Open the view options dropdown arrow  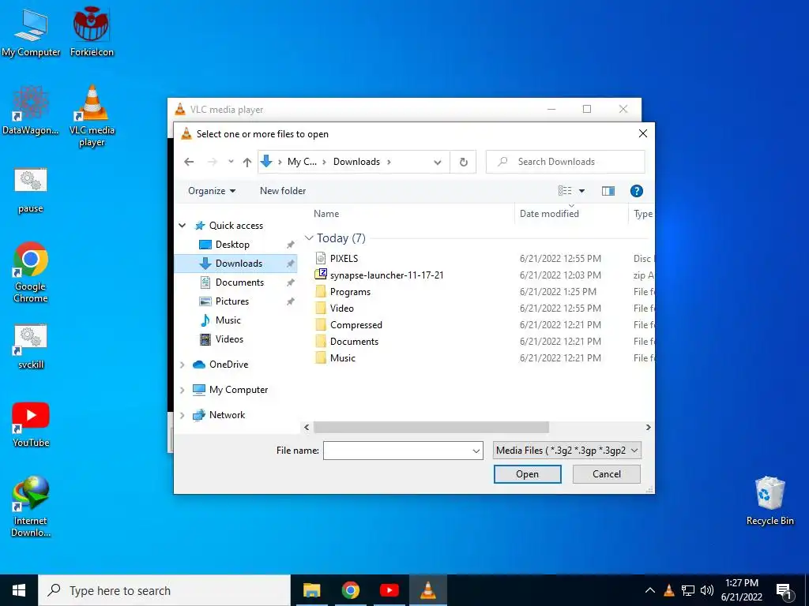[582, 191]
